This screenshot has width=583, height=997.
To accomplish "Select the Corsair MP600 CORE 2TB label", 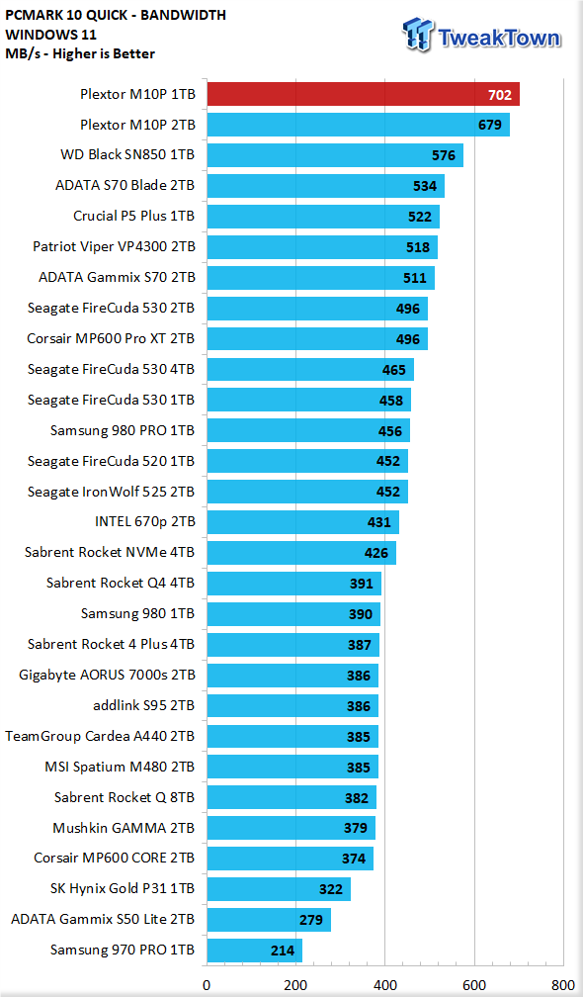I will tap(115, 858).
